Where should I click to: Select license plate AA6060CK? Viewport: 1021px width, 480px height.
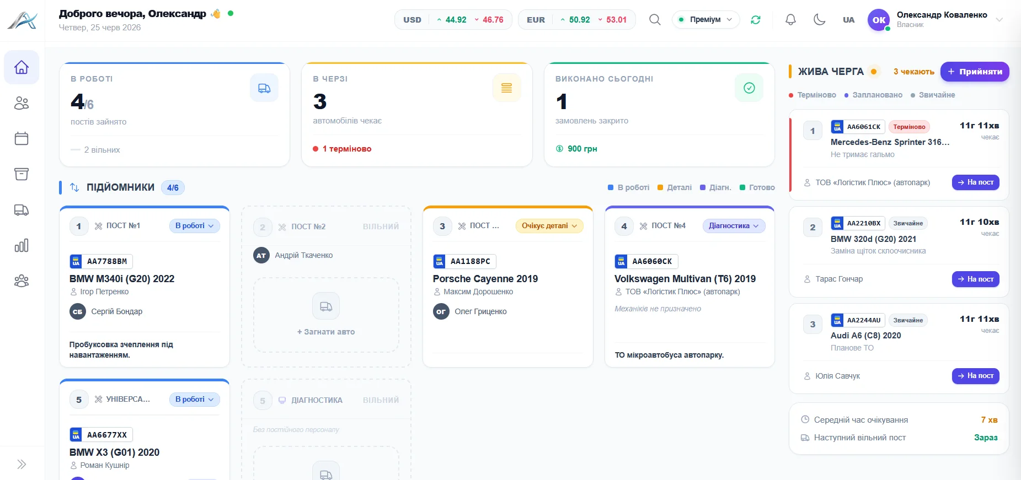click(646, 261)
